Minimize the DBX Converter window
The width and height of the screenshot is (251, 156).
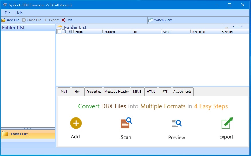coord(217,5)
